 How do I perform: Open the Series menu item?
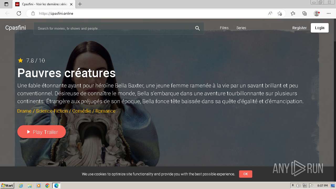pyautogui.click(x=241, y=28)
